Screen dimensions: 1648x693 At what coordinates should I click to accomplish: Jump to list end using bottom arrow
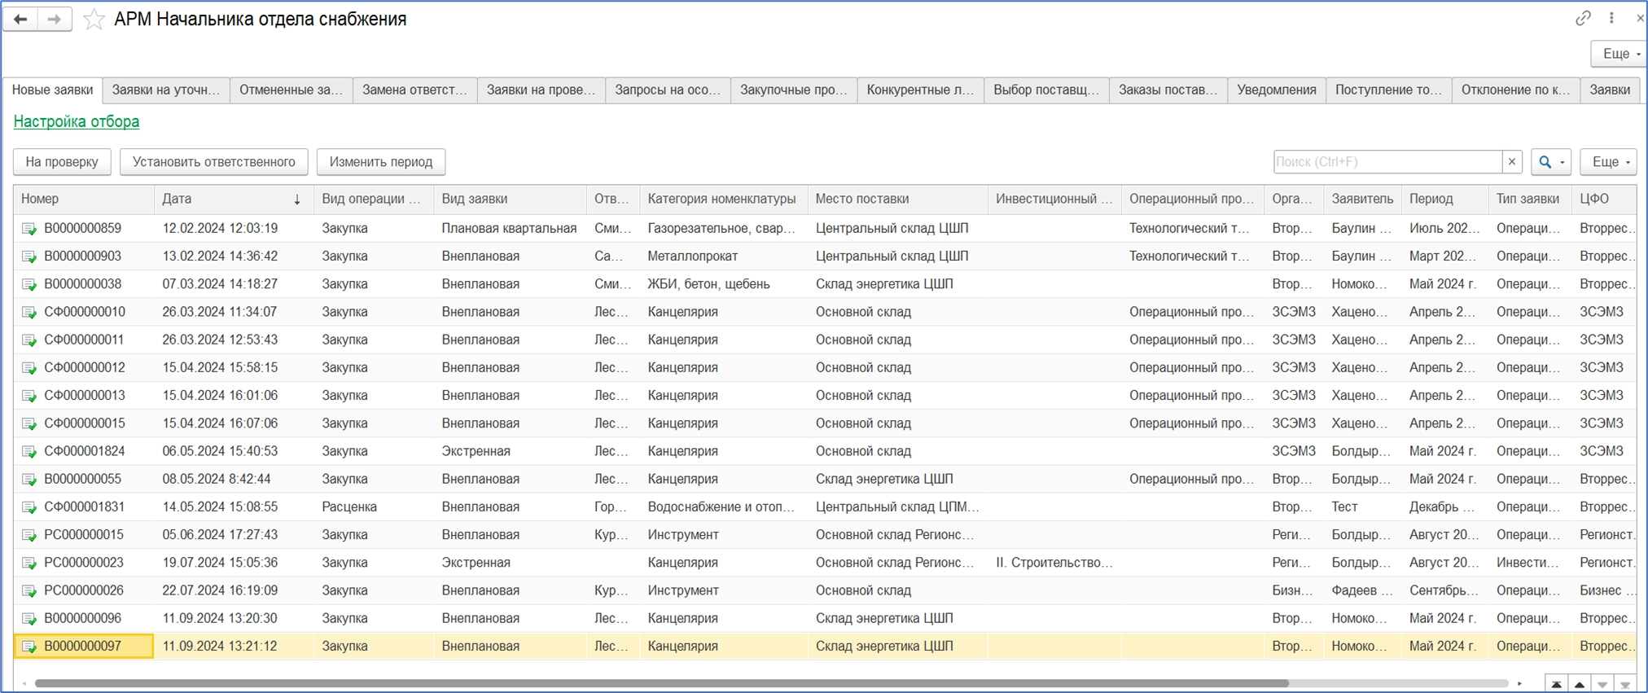(x=1624, y=684)
